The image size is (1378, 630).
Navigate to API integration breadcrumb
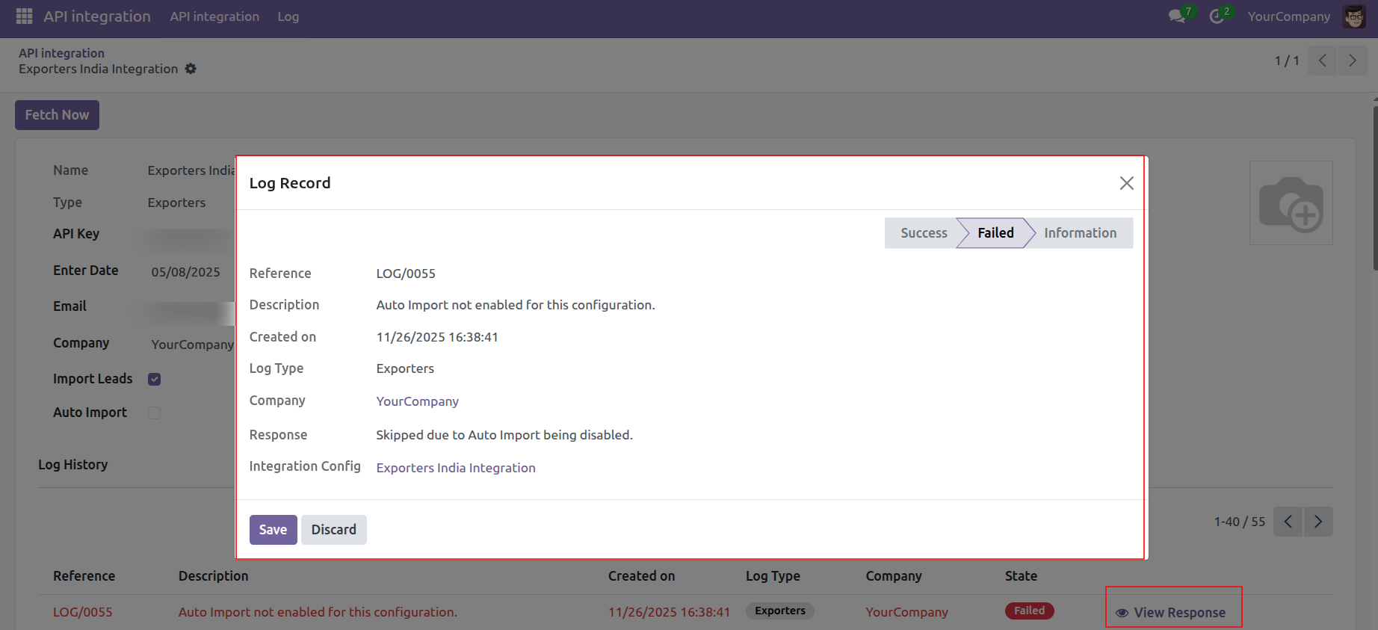[x=61, y=53]
